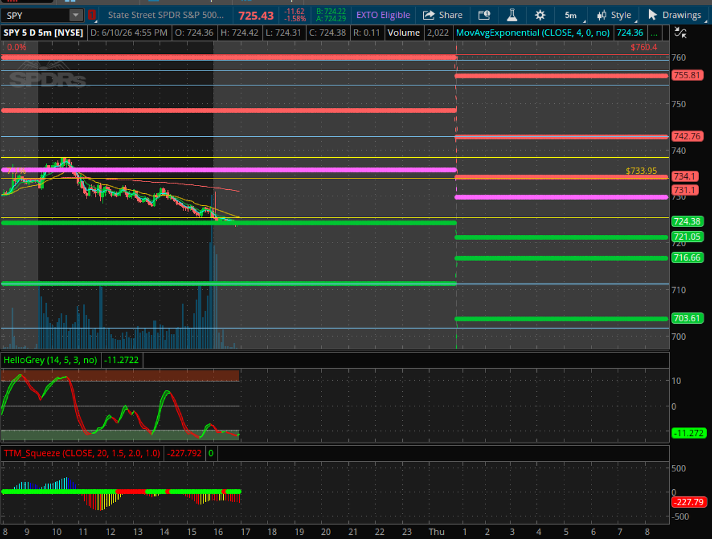712x539 pixels.
Task: Click the crossed-arrows cursor icon at header right
Action: point(680,33)
